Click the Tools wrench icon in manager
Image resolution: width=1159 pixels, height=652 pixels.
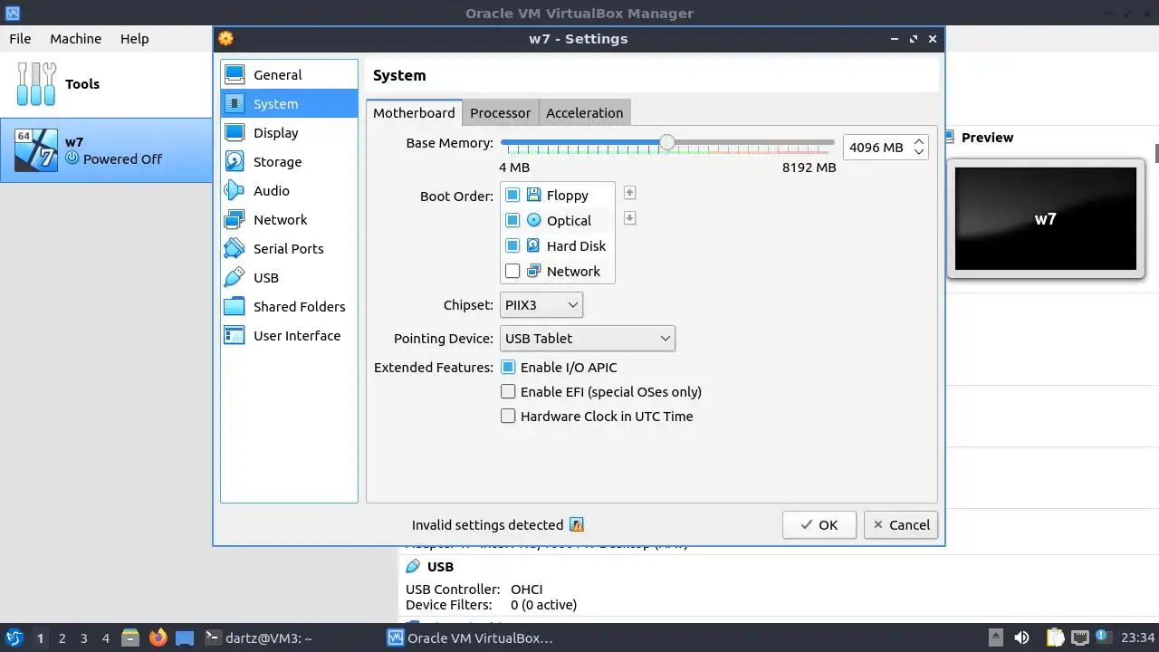click(36, 83)
